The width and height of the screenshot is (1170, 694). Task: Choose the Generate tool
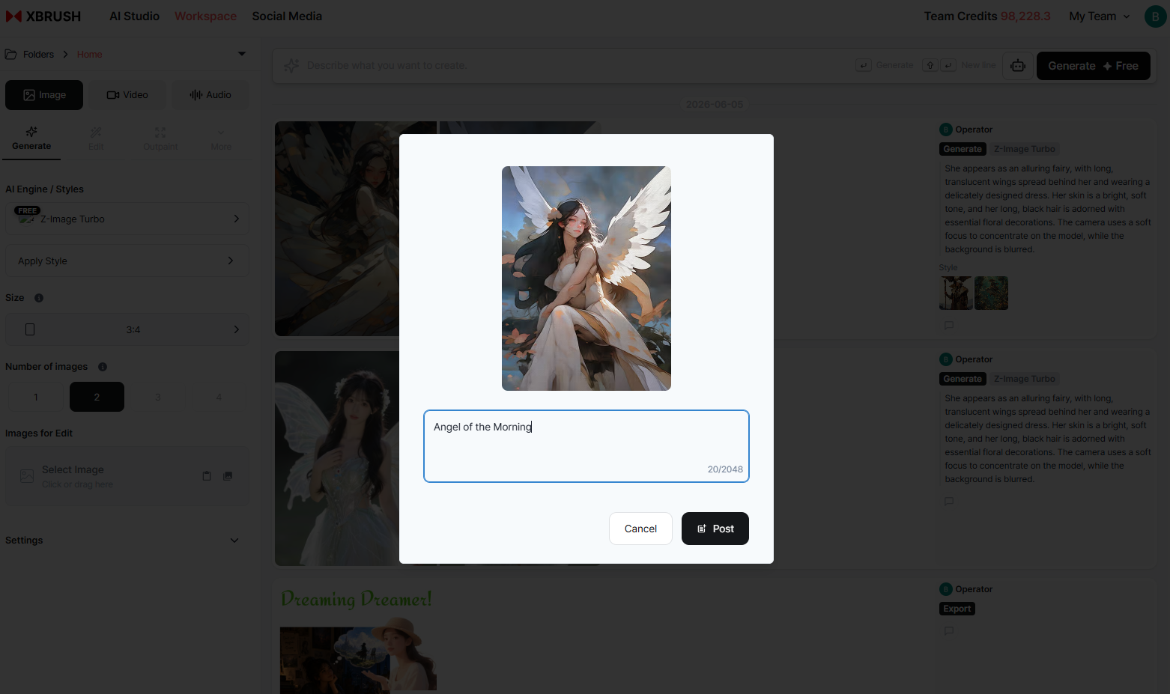[x=31, y=139]
